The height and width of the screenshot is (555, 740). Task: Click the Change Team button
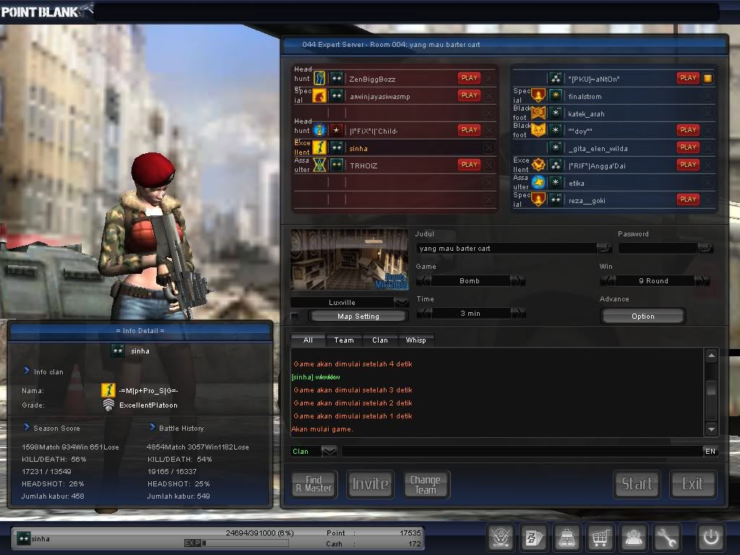426,484
